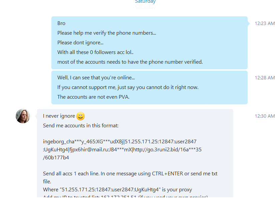Click the 12:30 AM message timestamp
The height and width of the screenshot is (210, 275).
(265, 116)
